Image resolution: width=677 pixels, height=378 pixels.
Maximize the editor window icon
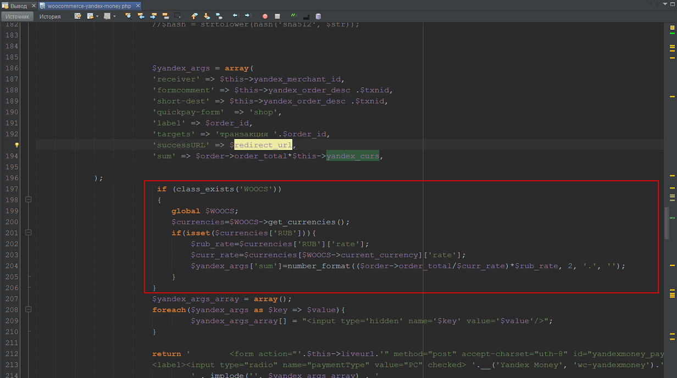point(673,4)
